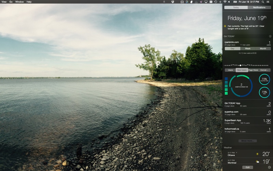The image size is (273, 171).
Task: Choose the Page Views metric
Action: point(253,70)
